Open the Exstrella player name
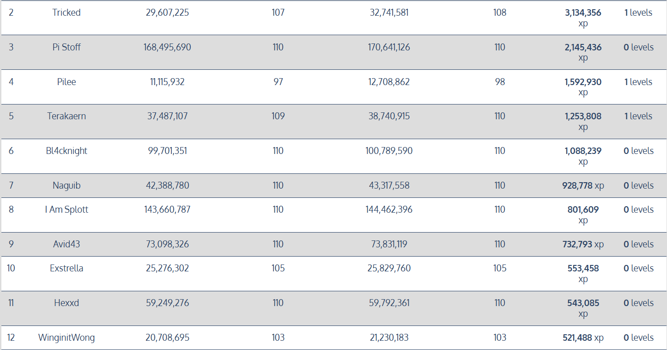 coord(67,268)
